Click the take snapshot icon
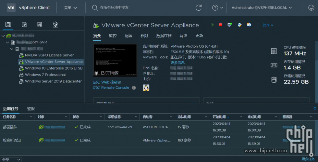 point(249,25)
